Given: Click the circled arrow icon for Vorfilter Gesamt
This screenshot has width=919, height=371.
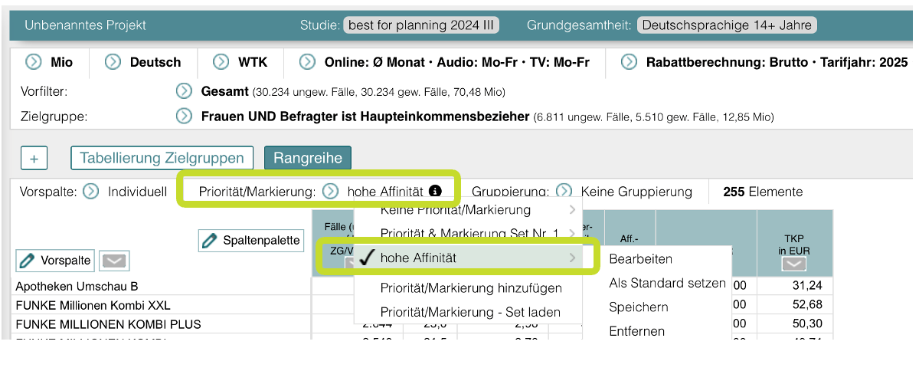Looking at the screenshot, I should point(184,92).
